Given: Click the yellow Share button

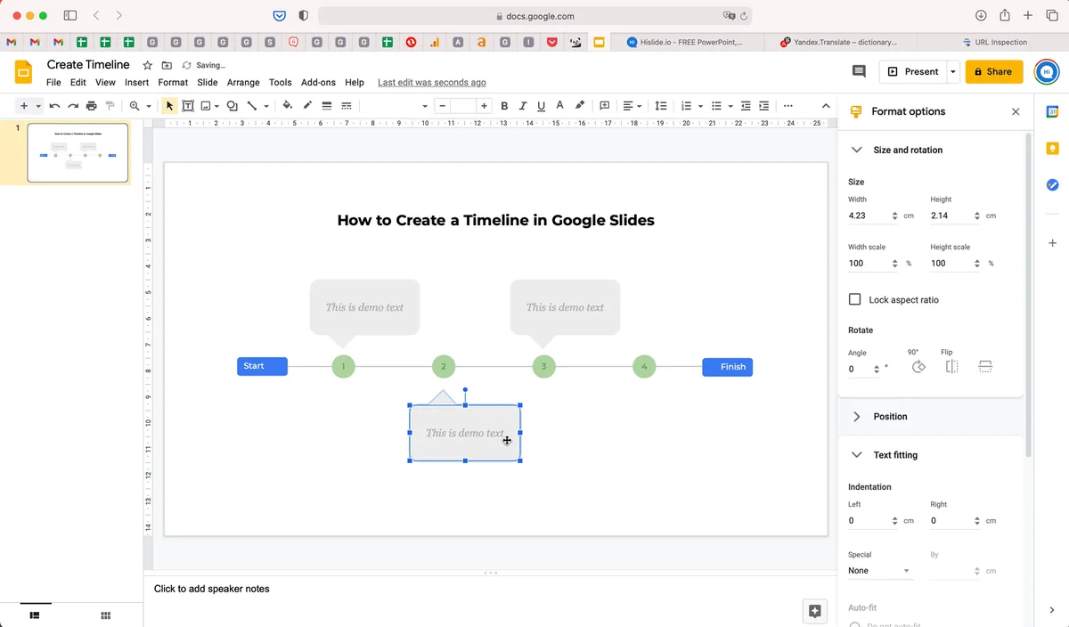Looking at the screenshot, I should click(994, 71).
